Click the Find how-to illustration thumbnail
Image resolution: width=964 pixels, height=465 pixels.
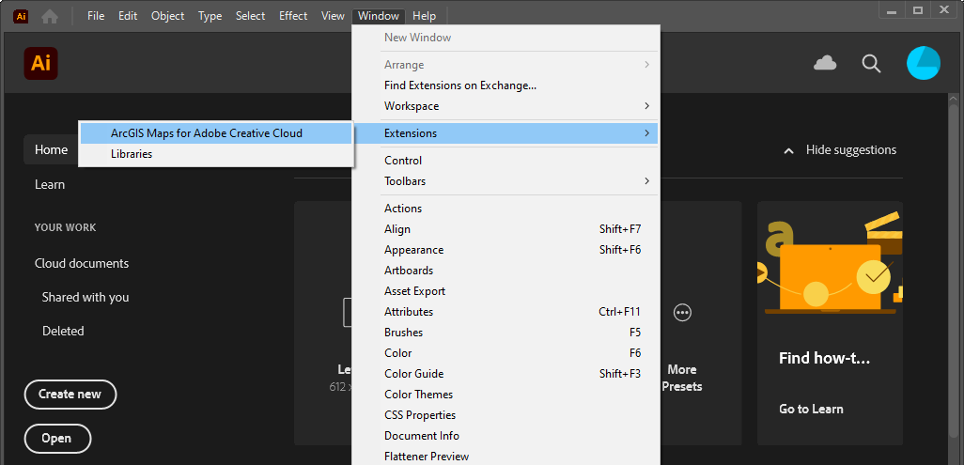point(830,263)
